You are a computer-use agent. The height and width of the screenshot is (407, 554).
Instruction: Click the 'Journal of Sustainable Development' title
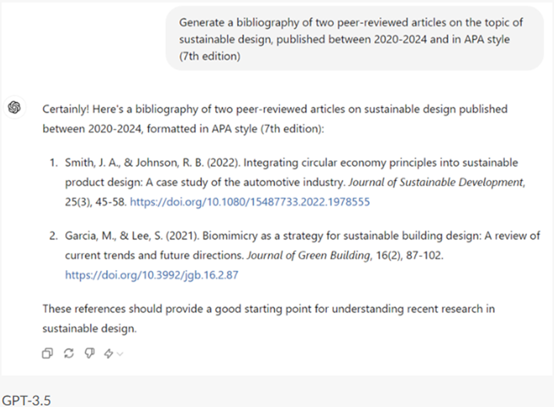pos(436,182)
